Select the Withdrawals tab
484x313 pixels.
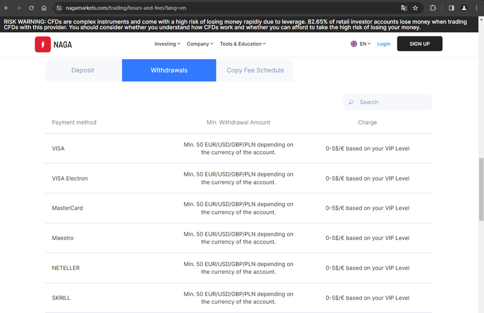click(x=169, y=70)
